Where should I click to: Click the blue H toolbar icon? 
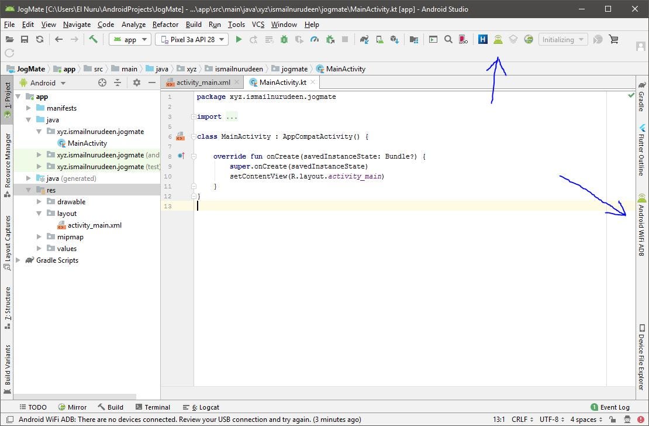(482, 39)
